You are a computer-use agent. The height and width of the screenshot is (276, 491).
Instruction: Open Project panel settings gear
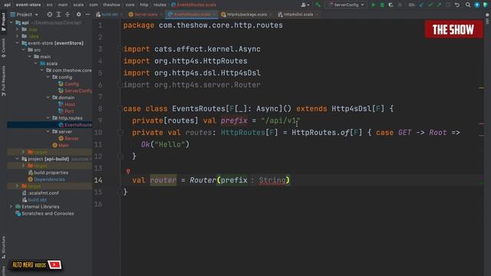click(x=78, y=15)
